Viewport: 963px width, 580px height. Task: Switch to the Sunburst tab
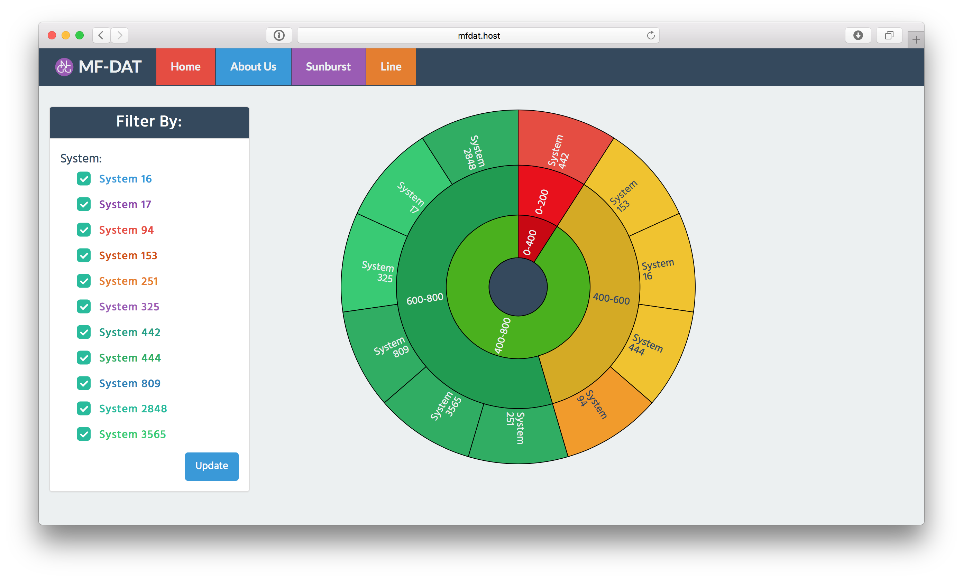tap(328, 67)
